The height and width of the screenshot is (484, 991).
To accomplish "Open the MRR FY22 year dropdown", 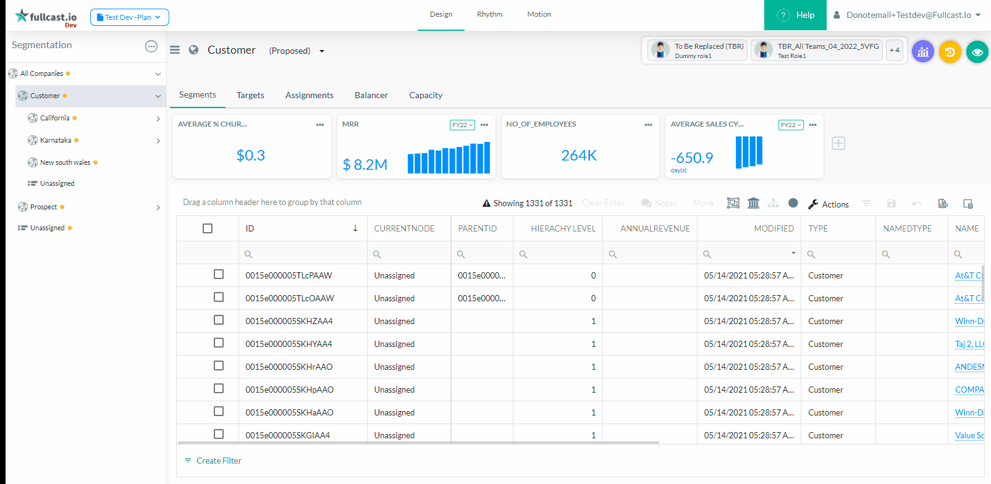I will 462,125.
